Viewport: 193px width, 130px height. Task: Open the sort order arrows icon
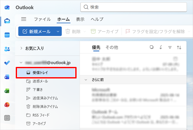[179, 47]
